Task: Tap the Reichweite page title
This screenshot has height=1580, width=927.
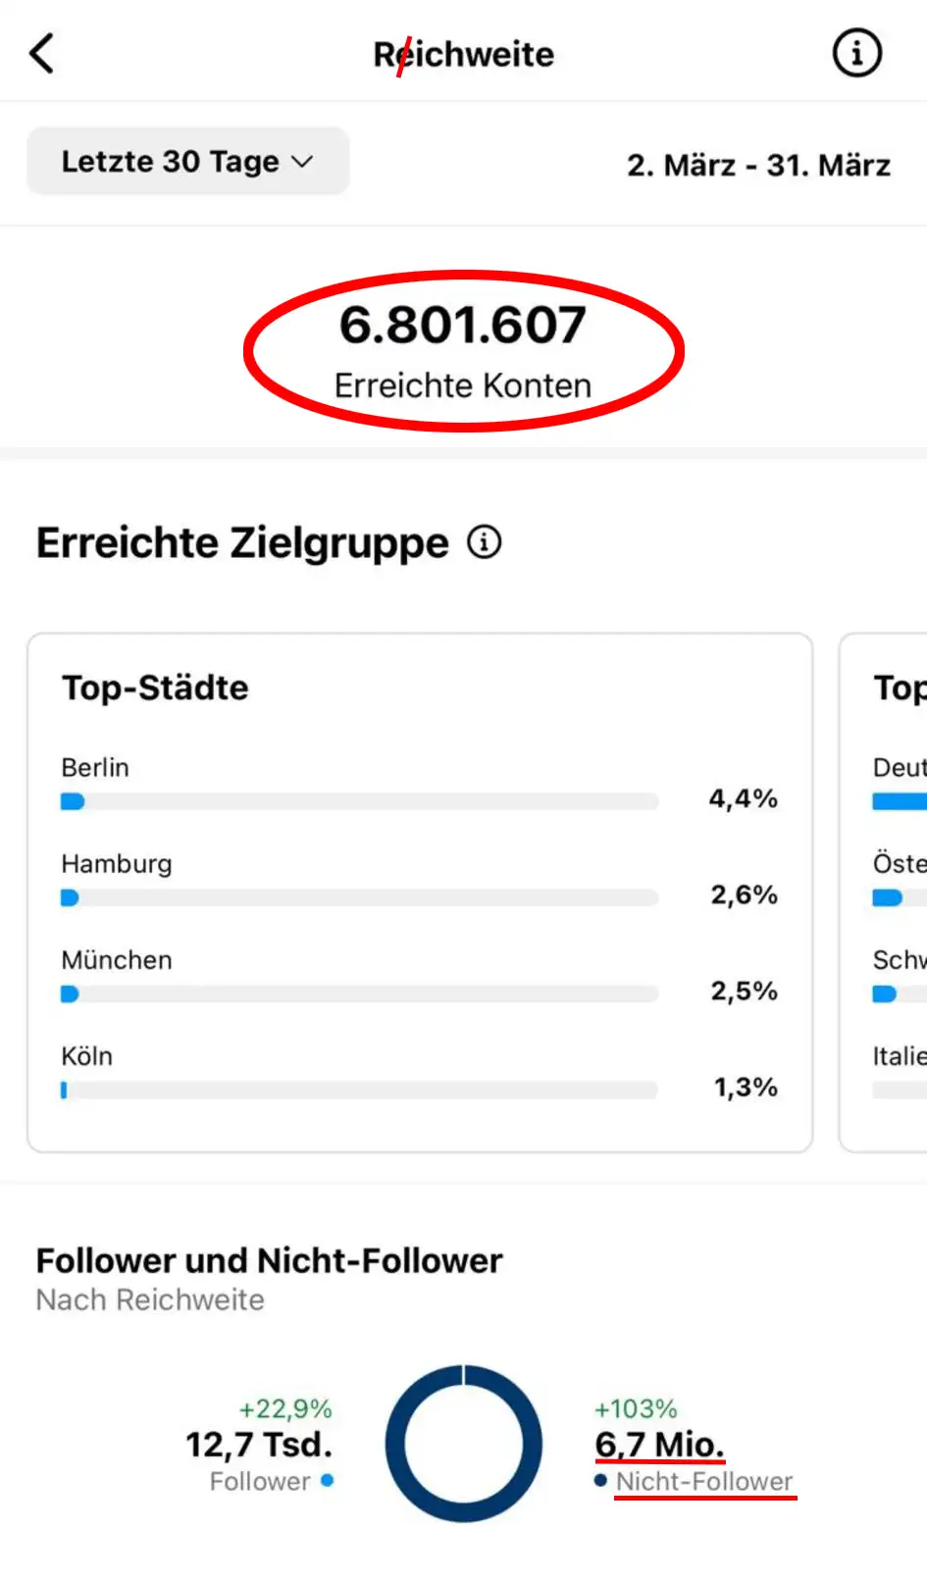Action: (463, 54)
